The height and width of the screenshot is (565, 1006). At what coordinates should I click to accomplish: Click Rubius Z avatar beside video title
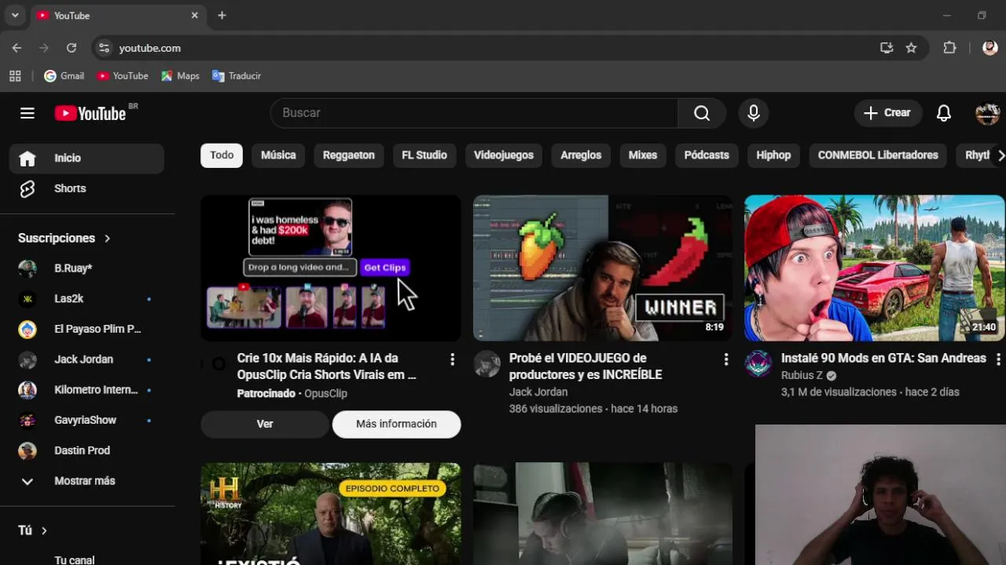758,364
